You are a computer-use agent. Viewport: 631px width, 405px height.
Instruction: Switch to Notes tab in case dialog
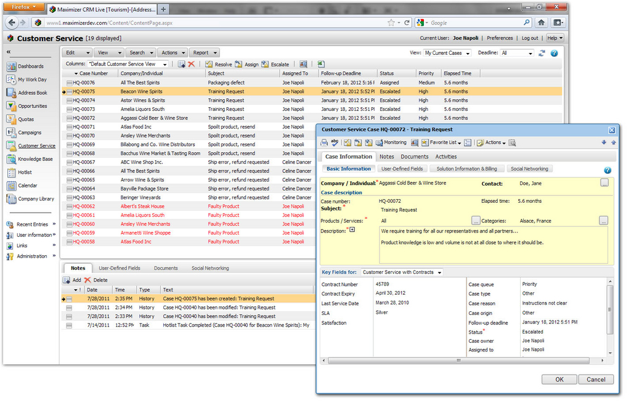point(387,157)
